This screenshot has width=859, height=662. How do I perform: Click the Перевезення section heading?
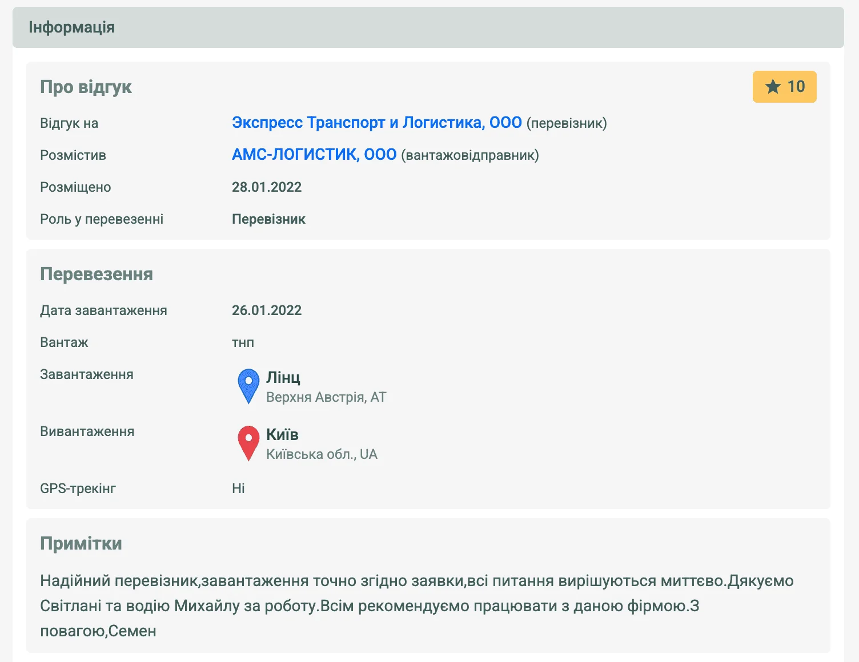pyautogui.click(x=96, y=274)
